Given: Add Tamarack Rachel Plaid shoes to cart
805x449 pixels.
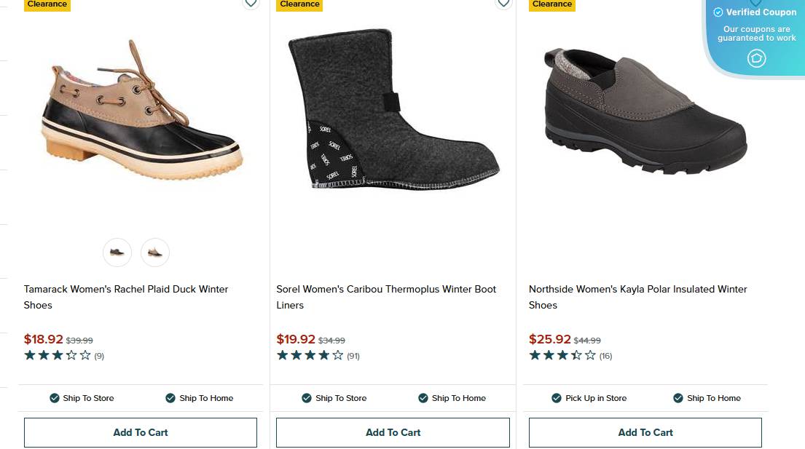Looking at the screenshot, I should pyautogui.click(x=141, y=432).
